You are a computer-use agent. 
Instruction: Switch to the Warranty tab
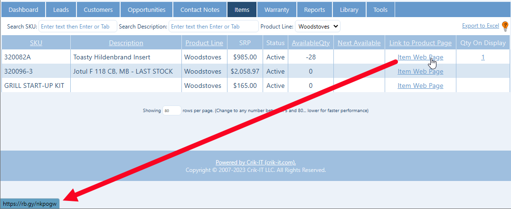[x=276, y=9]
